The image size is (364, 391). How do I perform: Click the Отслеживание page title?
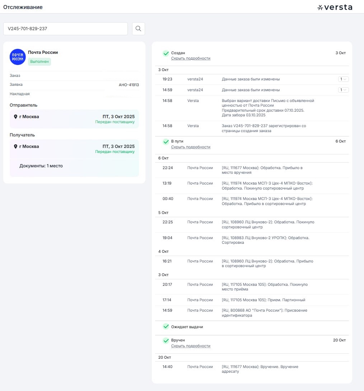click(x=23, y=7)
